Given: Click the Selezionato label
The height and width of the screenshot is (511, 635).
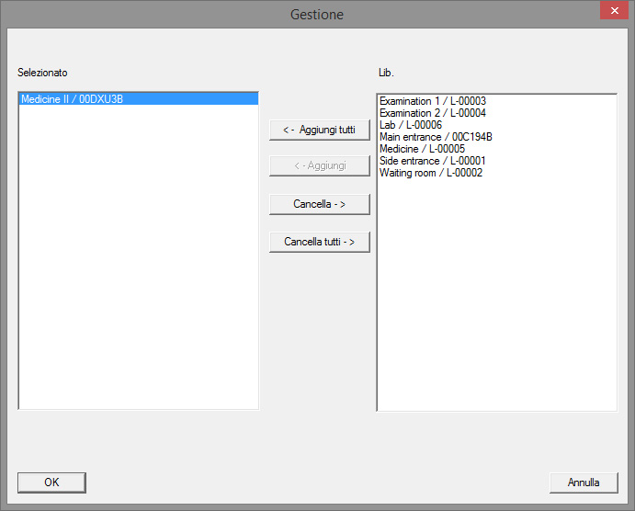Looking at the screenshot, I should click(x=42, y=73).
